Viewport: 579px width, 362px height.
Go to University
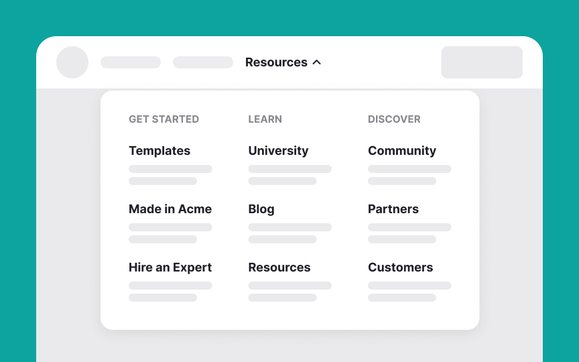point(278,151)
